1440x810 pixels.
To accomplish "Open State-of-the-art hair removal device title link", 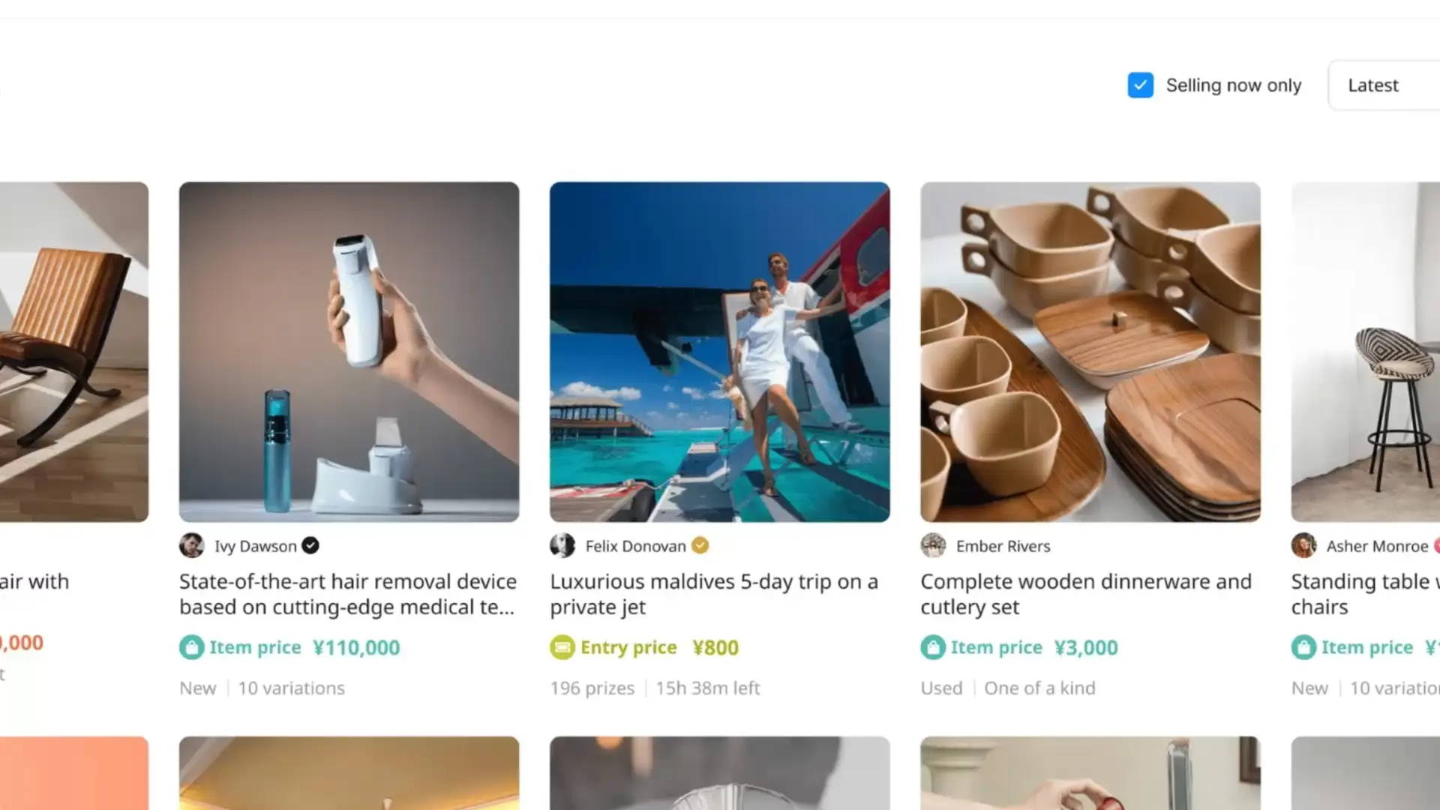I will [348, 594].
